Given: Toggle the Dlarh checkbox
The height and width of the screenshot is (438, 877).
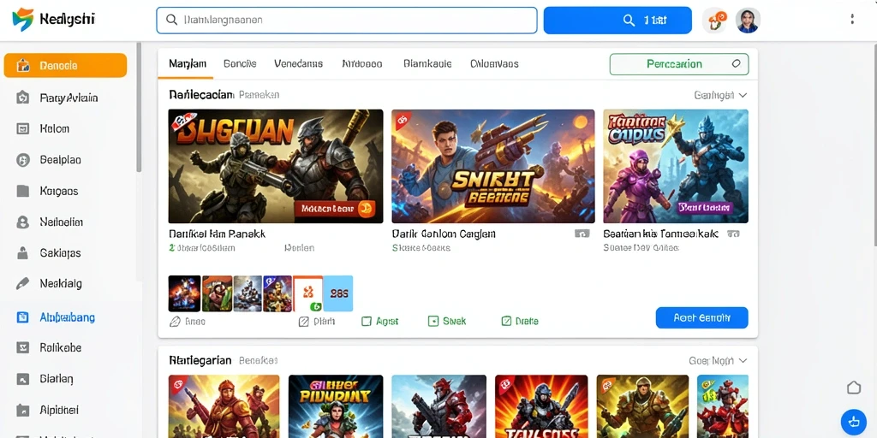Looking at the screenshot, I should pos(304,322).
